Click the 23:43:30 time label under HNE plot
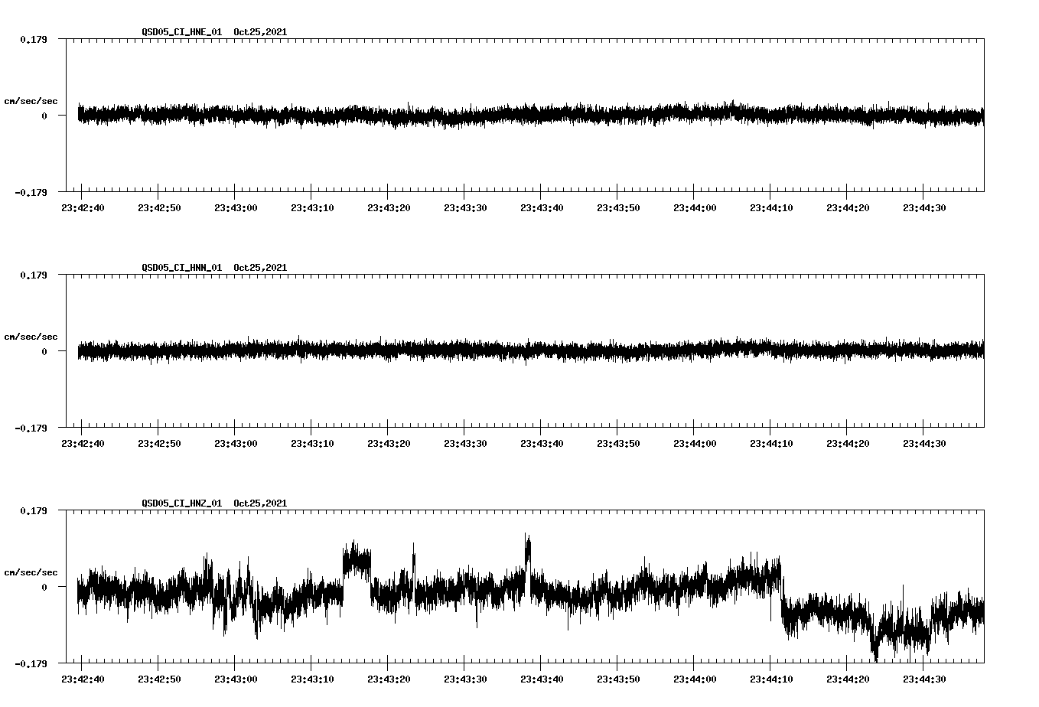This screenshot has height=707, width=1039. (465, 207)
